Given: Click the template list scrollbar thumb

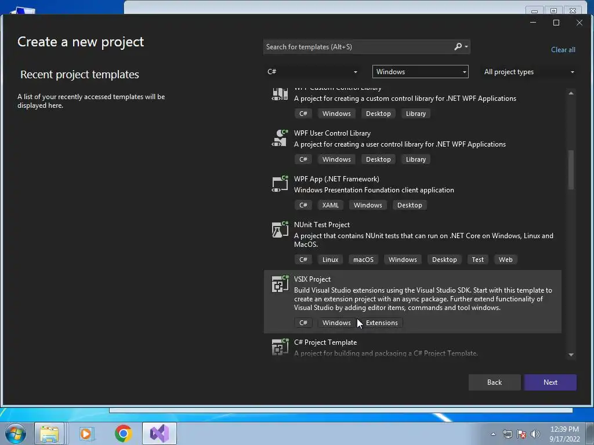Looking at the screenshot, I should (x=571, y=170).
